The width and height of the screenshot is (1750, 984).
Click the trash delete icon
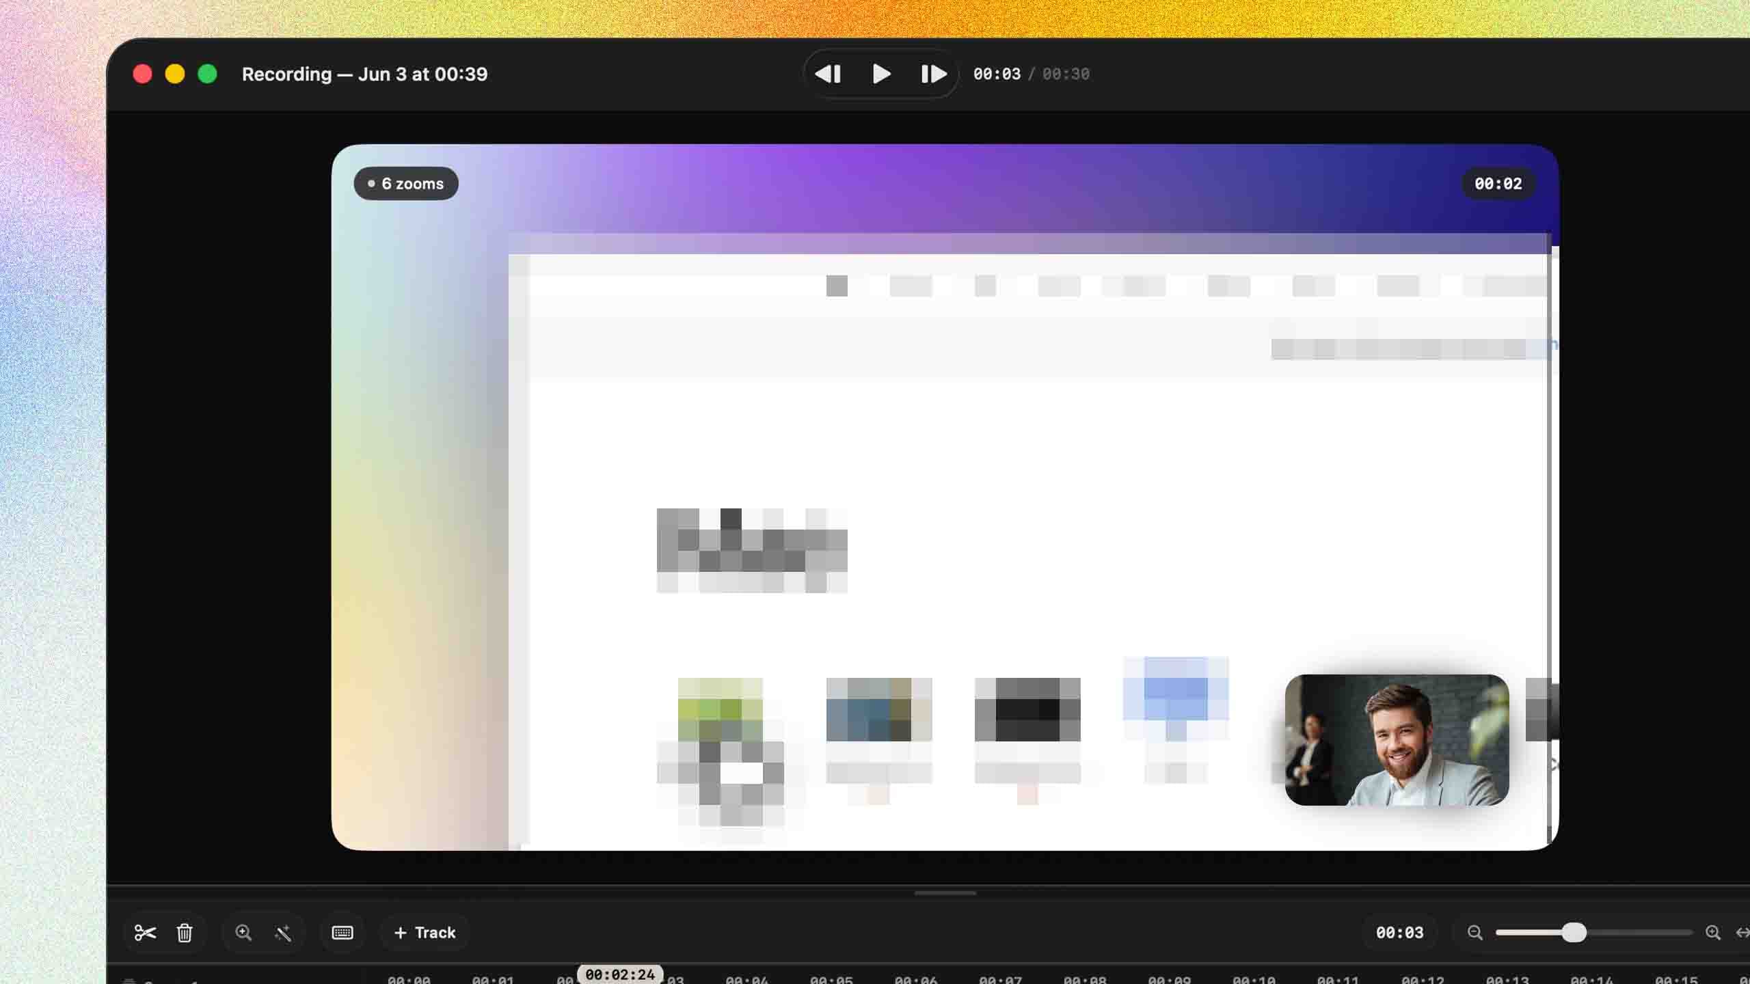tap(185, 933)
